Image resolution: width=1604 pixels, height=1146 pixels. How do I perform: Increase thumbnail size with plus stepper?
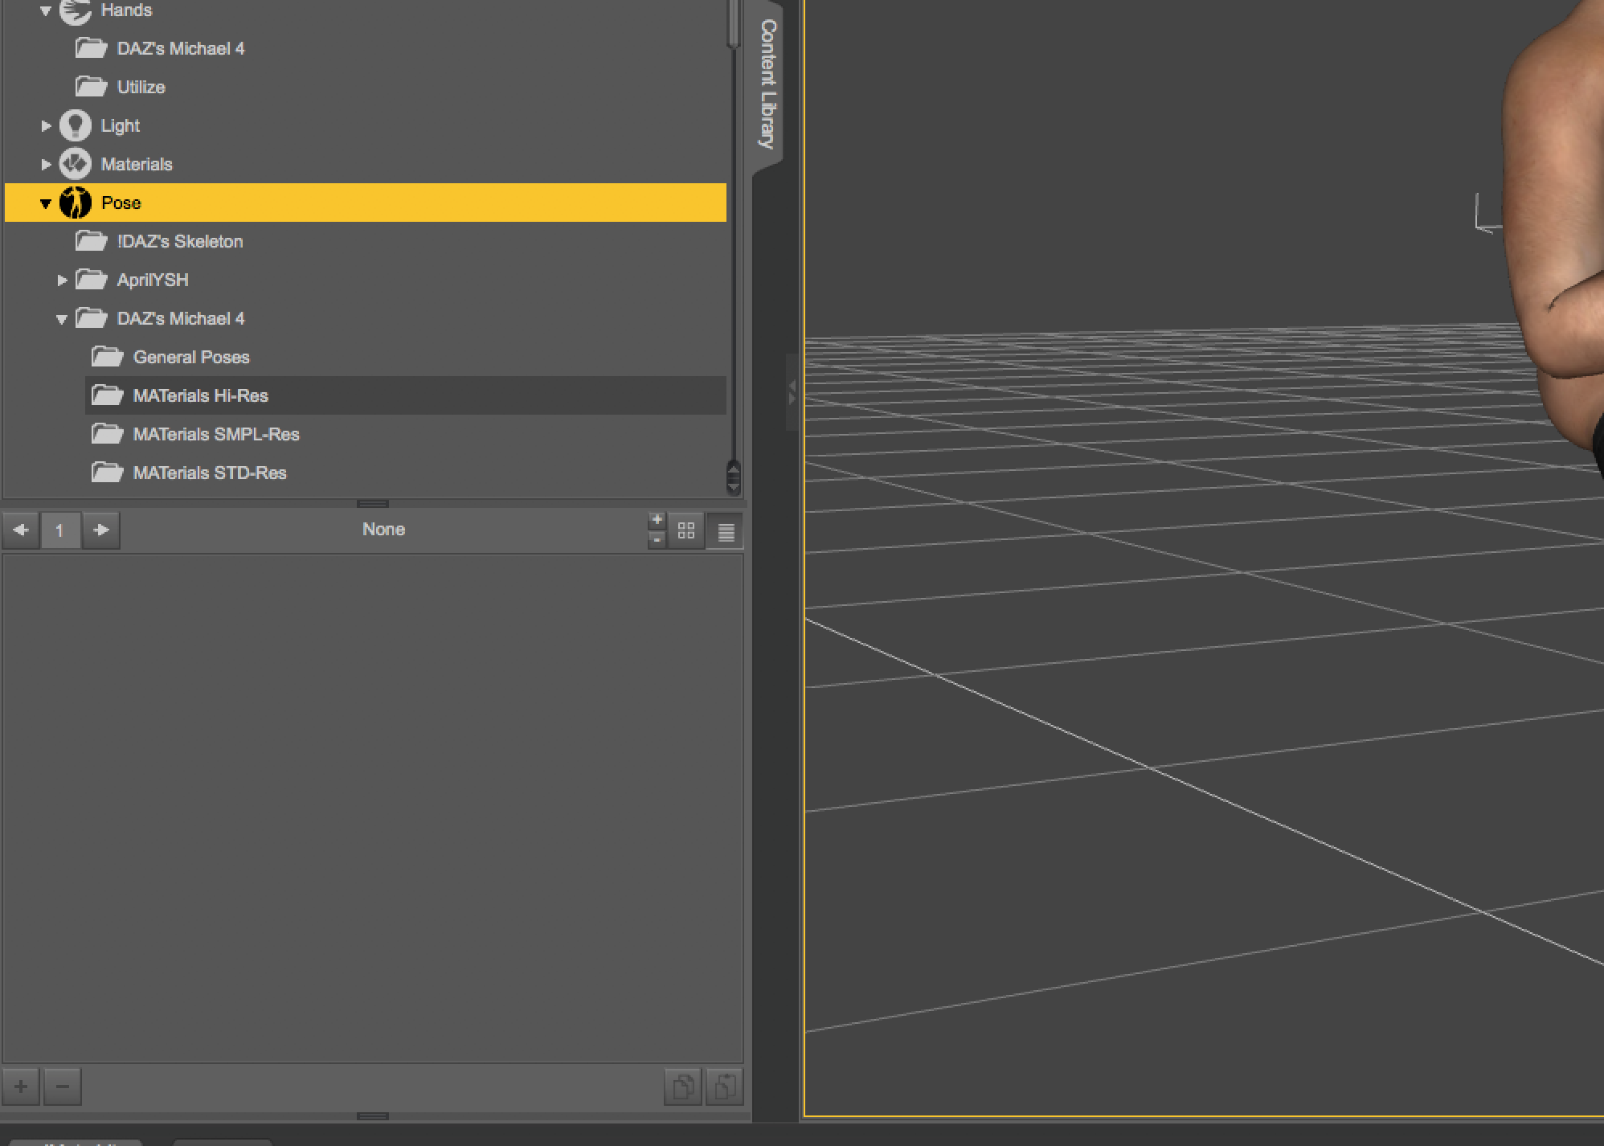tap(657, 519)
